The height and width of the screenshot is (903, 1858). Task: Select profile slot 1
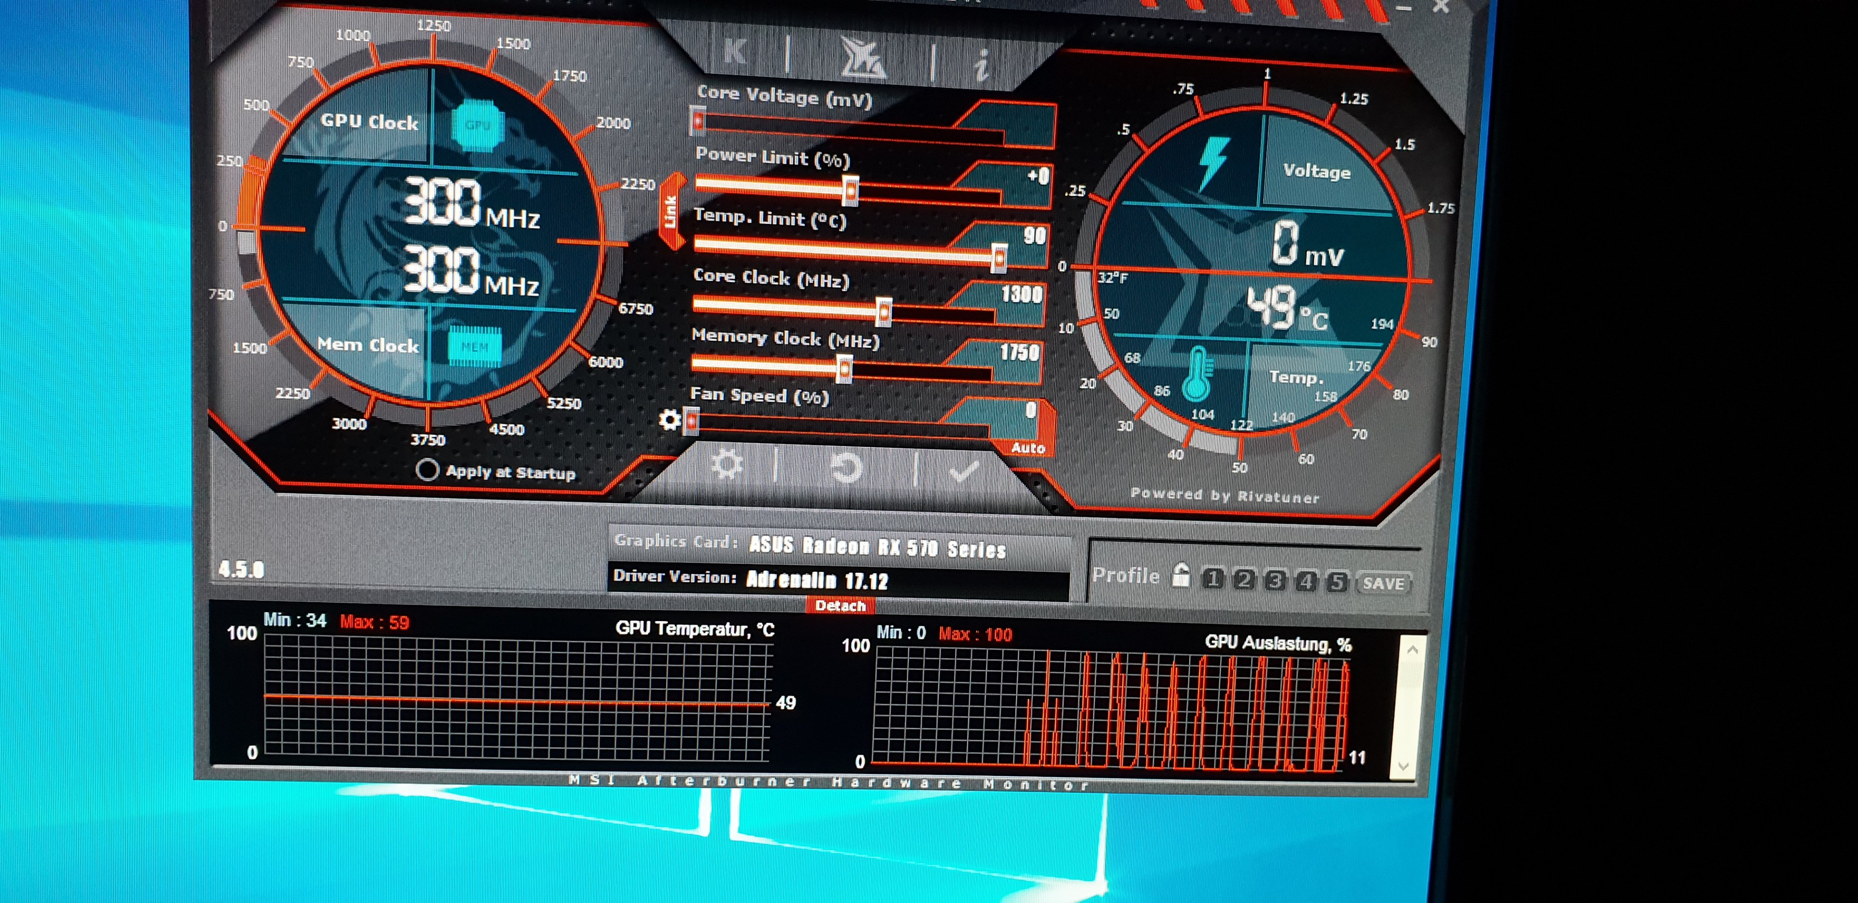(x=1213, y=579)
